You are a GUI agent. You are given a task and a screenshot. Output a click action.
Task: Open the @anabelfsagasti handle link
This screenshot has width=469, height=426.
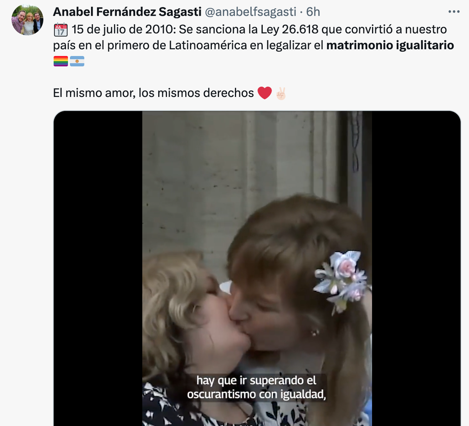pyautogui.click(x=251, y=12)
